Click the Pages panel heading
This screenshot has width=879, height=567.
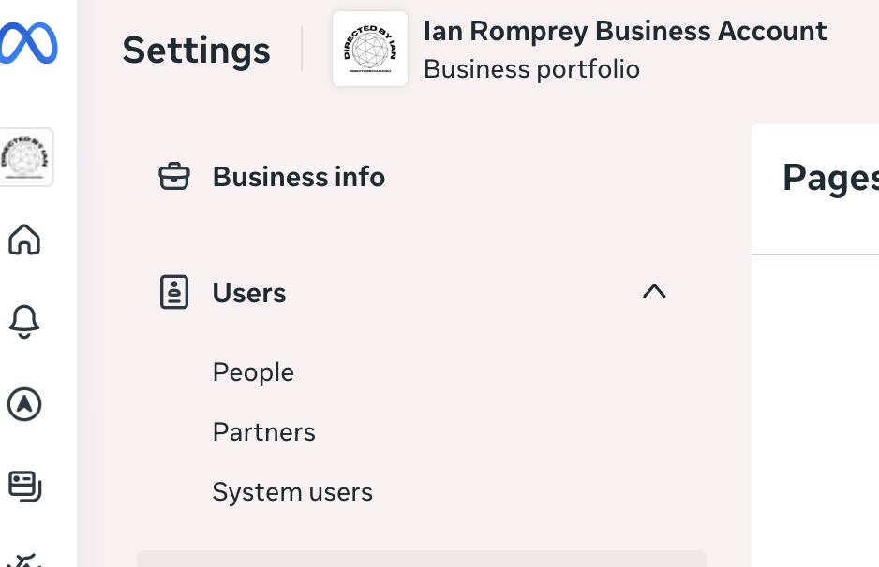pyautogui.click(x=830, y=177)
